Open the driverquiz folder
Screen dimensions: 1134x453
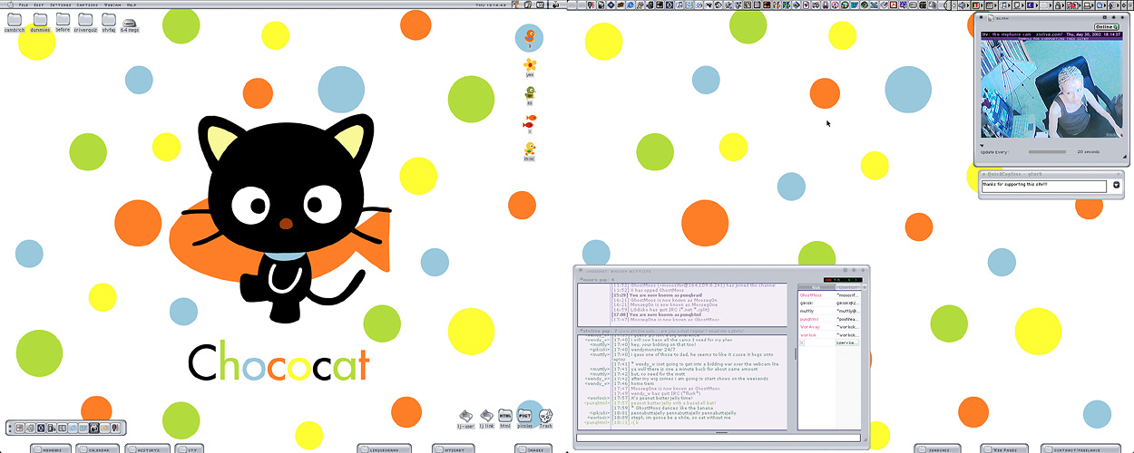click(85, 20)
